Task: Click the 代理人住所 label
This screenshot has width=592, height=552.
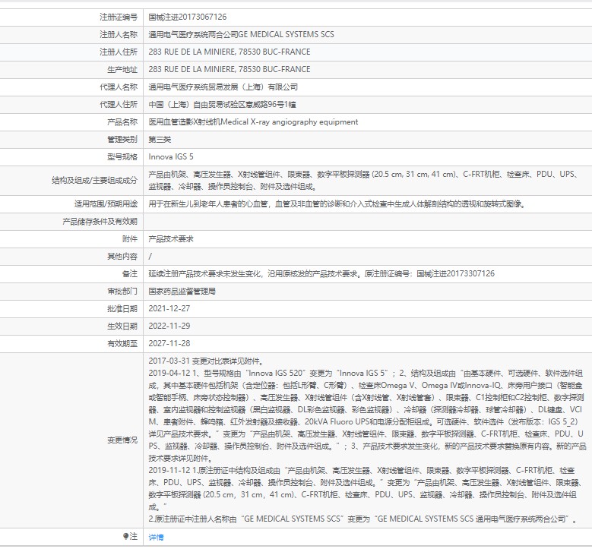Action: [x=119, y=105]
